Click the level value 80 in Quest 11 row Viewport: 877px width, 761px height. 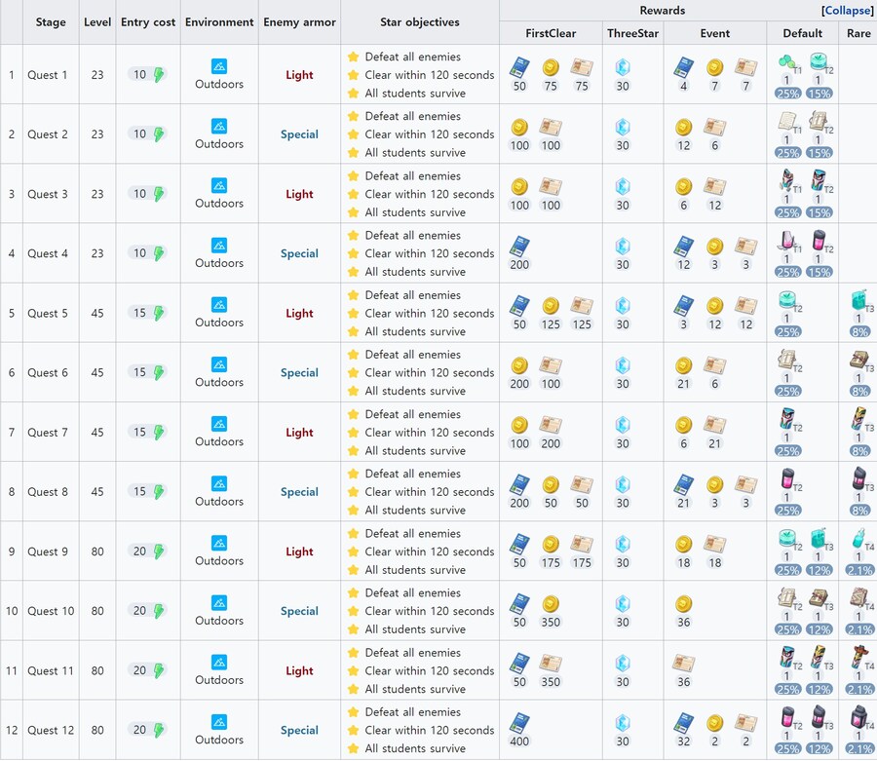pyautogui.click(x=97, y=671)
